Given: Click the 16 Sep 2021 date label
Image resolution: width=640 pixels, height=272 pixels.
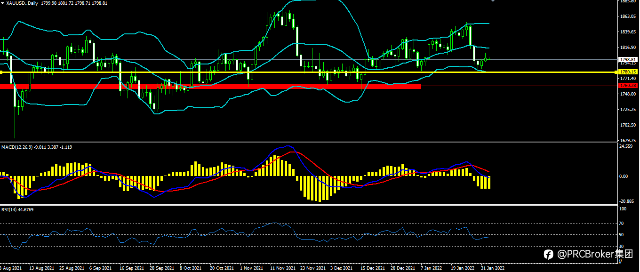Looking at the screenshot, I should coord(132,268).
